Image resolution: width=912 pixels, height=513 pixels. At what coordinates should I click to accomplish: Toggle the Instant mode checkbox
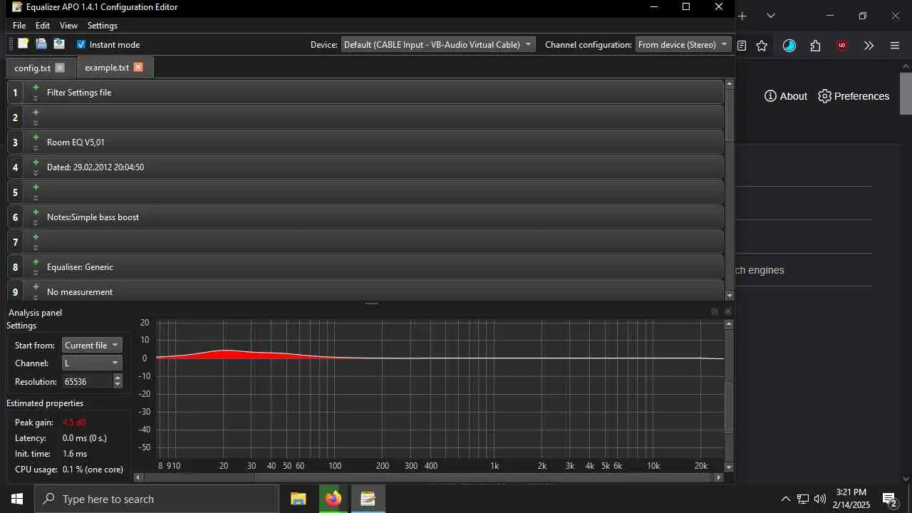(x=81, y=44)
